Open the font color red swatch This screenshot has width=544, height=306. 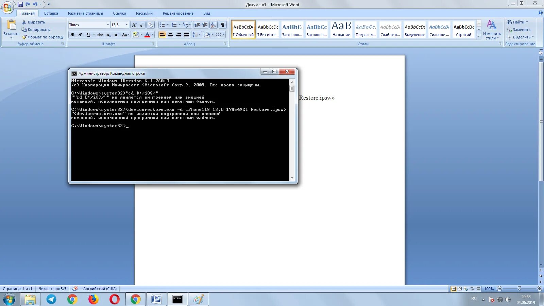click(147, 35)
